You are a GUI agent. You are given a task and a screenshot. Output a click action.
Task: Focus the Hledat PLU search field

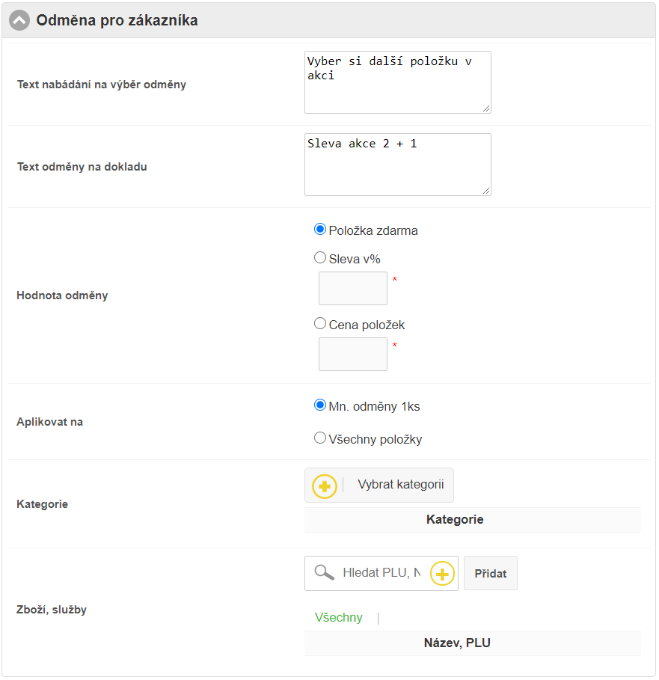381,574
